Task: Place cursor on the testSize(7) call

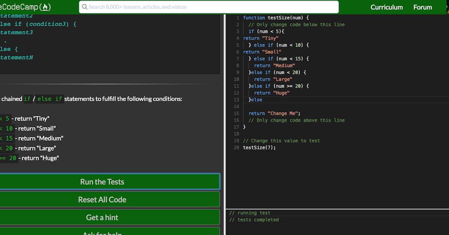Action: 259,147
